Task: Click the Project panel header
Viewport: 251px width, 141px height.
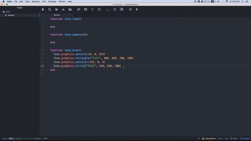Action: click(x=20, y=8)
